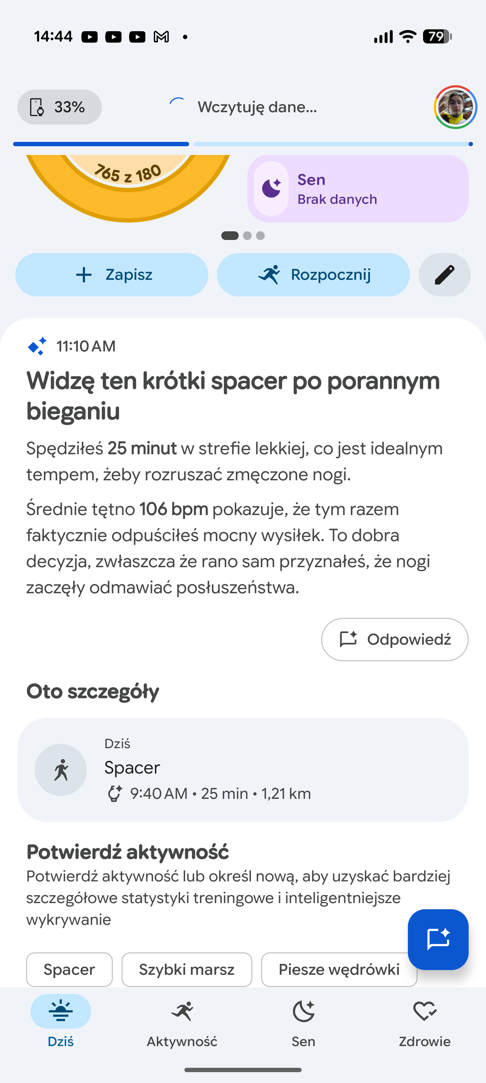Tap the Rozpocznij workout button
This screenshot has width=486, height=1083.
point(314,274)
